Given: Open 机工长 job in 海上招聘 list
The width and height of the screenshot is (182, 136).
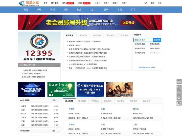Looking at the screenshot, I should [136, 109].
